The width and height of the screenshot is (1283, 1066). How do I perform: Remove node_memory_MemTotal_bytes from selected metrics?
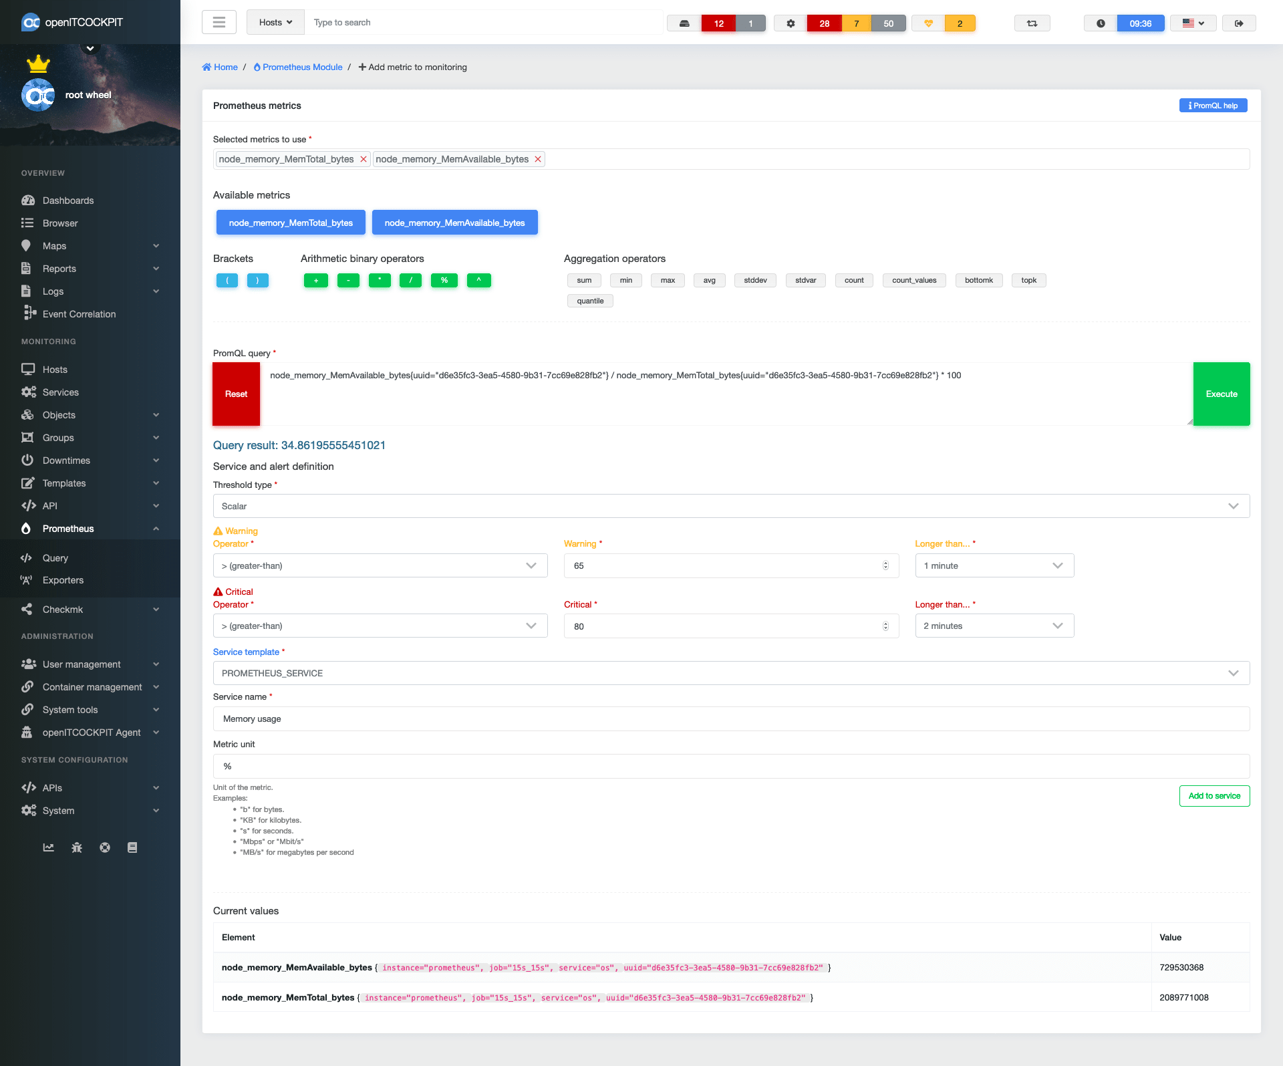364,159
